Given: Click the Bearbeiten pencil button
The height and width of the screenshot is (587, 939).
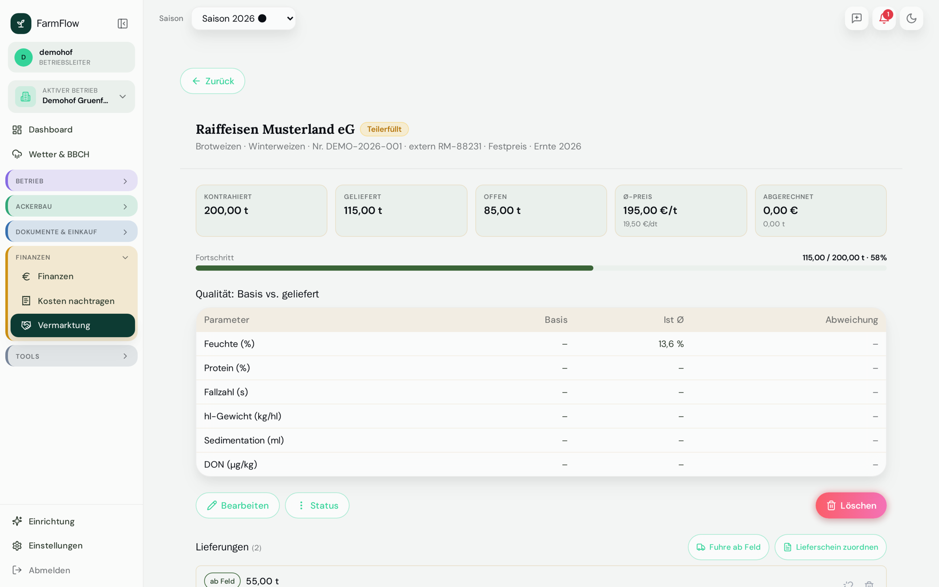Looking at the screenshot, I should (x=237, y=505).
